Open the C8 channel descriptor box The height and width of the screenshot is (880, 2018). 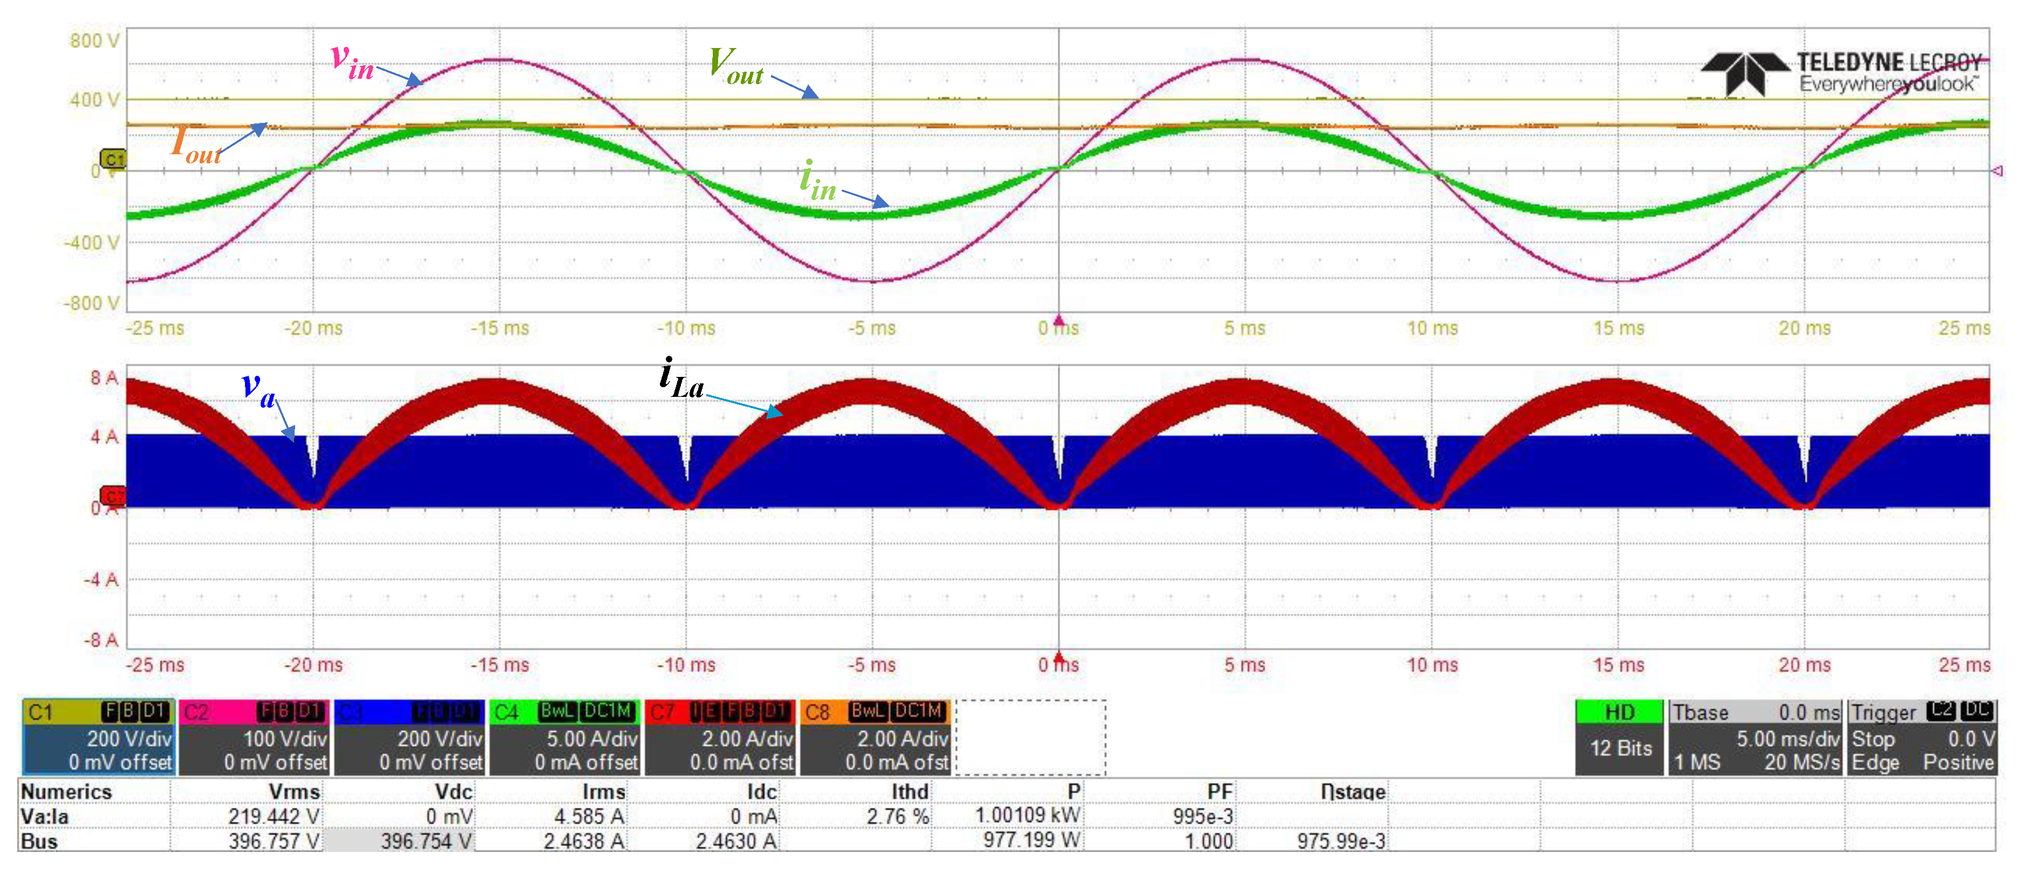tap(877, 736)
